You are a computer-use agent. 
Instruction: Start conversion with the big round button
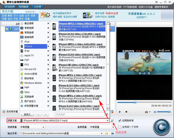point(162,127)
